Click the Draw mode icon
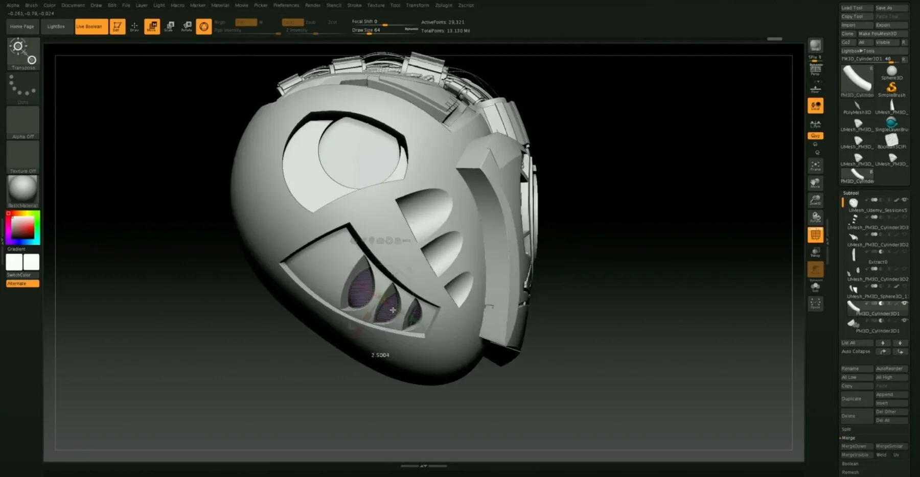 pyautogui.click(x=134, y=27)
